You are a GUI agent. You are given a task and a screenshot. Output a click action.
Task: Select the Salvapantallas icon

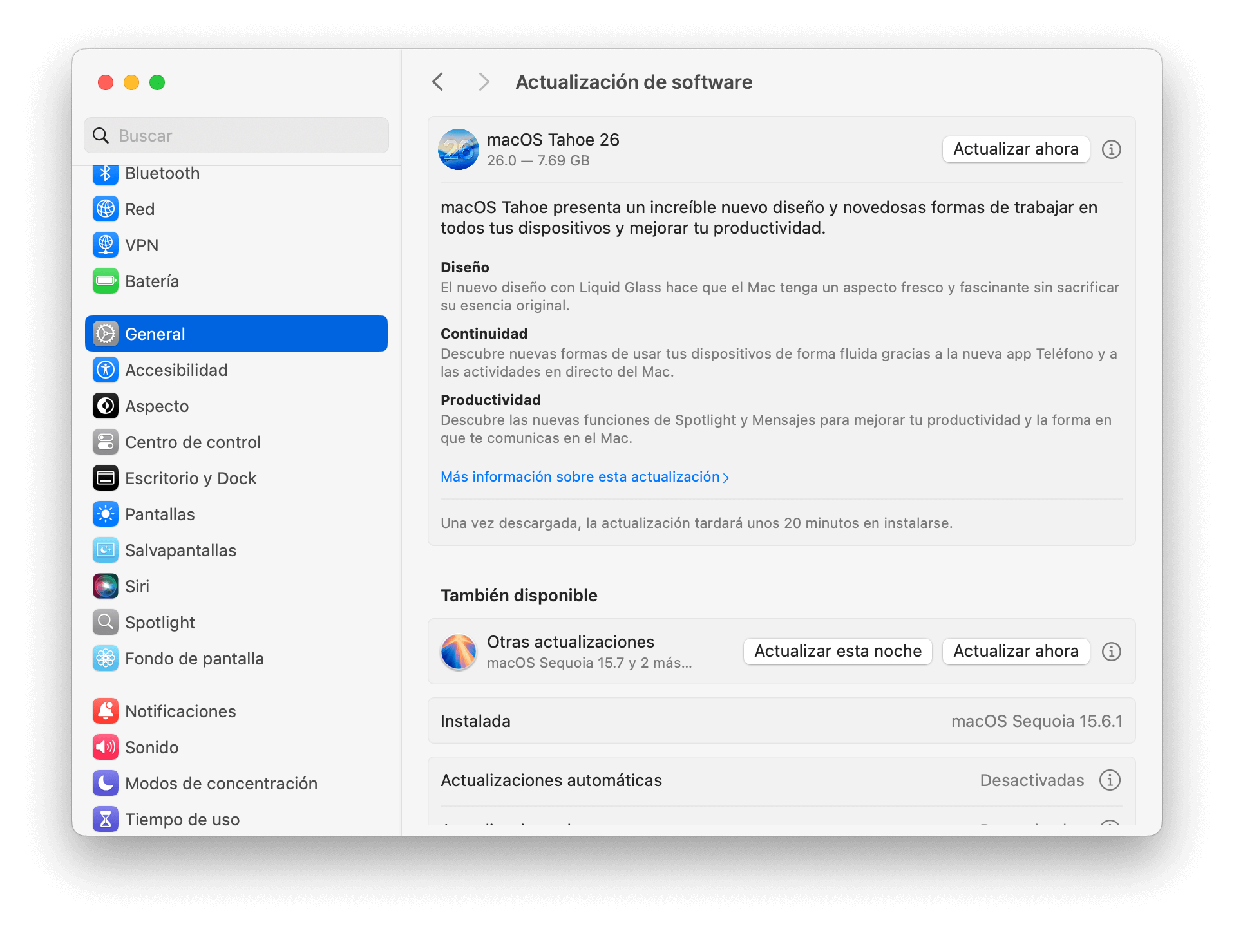click(x=106, y=550)
